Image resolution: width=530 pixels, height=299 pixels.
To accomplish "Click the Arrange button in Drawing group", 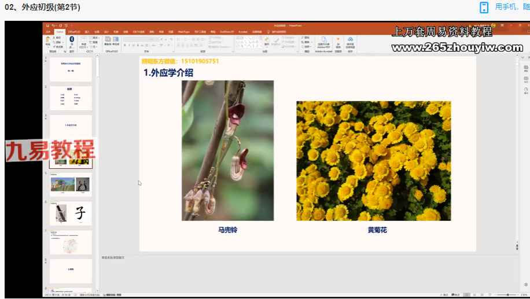I will click(x=267, y=42).
